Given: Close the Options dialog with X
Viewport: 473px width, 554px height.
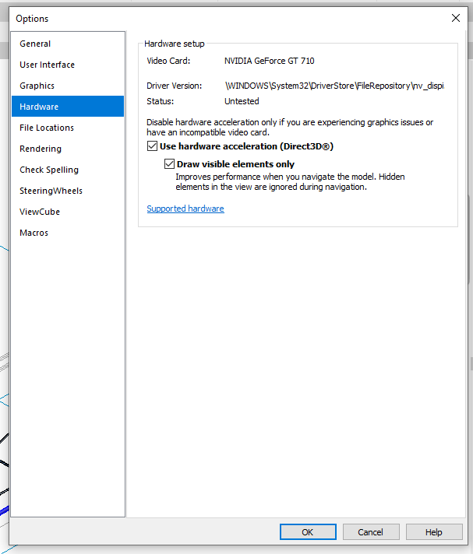Looking at the screenshot, I should pyautogui.click(x=456, y=18).
